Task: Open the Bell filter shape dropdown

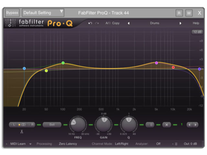Action: click(x=52, y=125)
